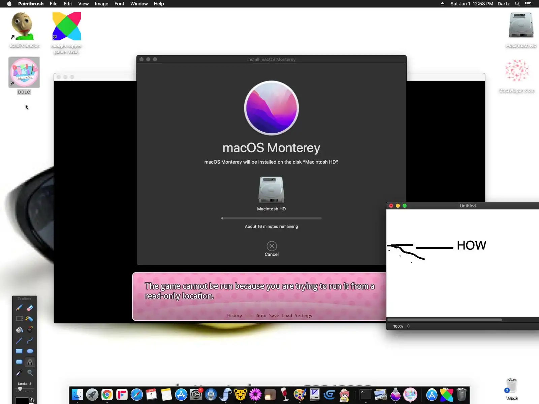
Task: Click Save in the game menu
Action: [274, 315]
